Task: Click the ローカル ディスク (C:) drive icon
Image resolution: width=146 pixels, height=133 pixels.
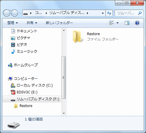Action: [x=13, y=86]
